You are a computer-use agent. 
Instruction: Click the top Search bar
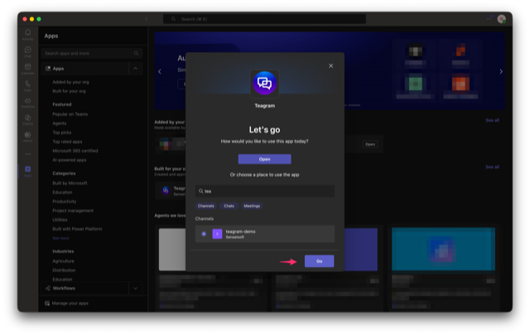pos(264,19)
